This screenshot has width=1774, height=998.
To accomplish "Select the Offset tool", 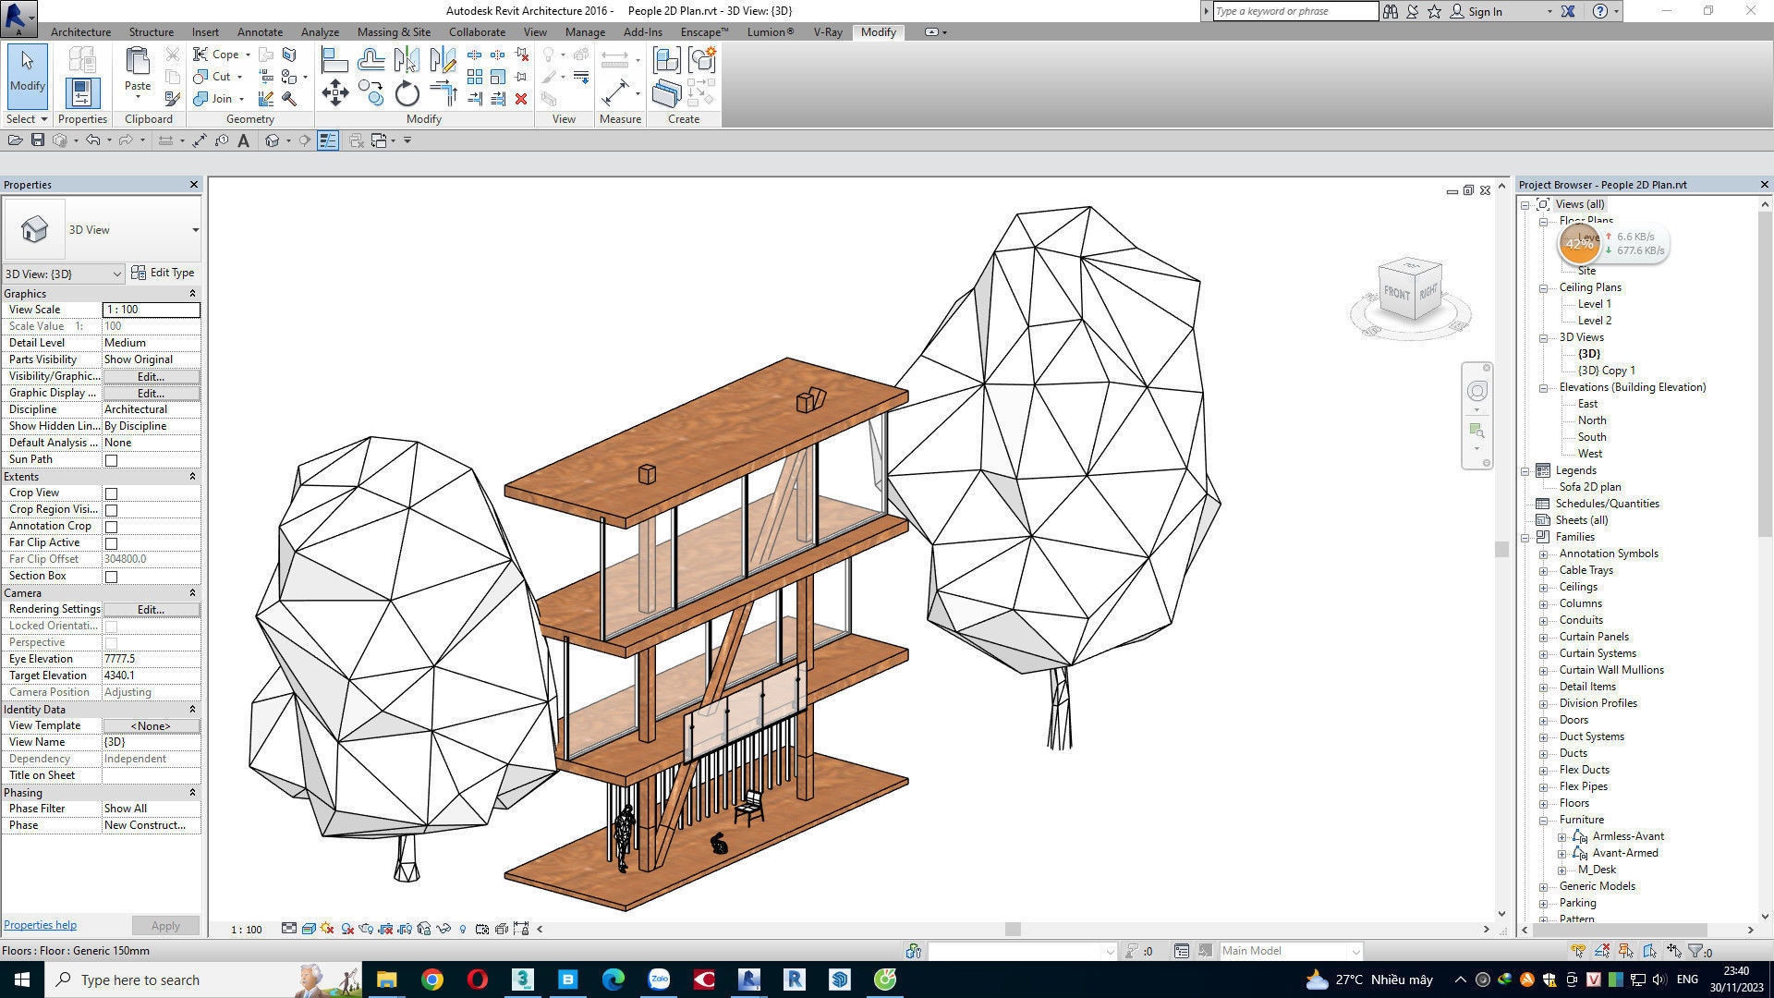I will (x=371, y=60).
